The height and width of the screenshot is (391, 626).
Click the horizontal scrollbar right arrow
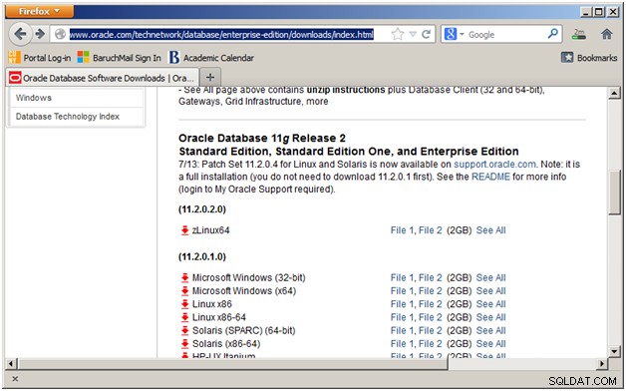pyautogui.click(x=602, y=364)
